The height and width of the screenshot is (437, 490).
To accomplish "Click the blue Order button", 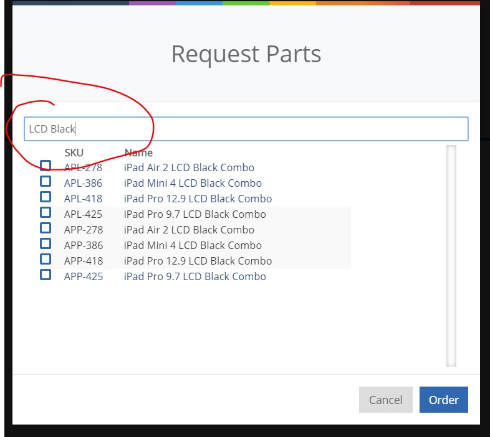I will (x=443, y=400).
